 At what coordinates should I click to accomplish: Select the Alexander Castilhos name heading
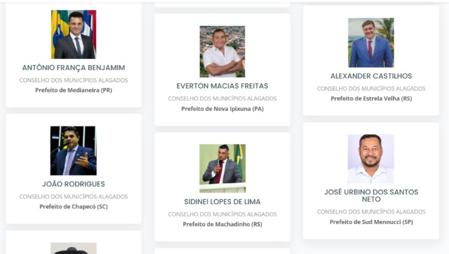(x=371, y=76)
